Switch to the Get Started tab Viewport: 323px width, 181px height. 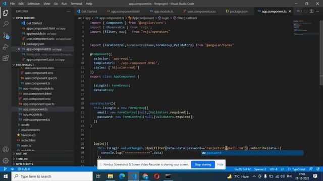(89, 11)
